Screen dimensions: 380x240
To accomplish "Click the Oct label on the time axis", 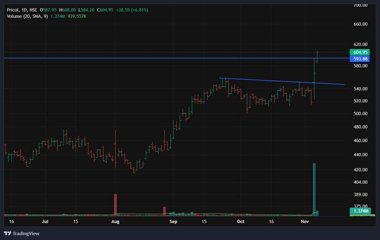I will click(241, 222).
